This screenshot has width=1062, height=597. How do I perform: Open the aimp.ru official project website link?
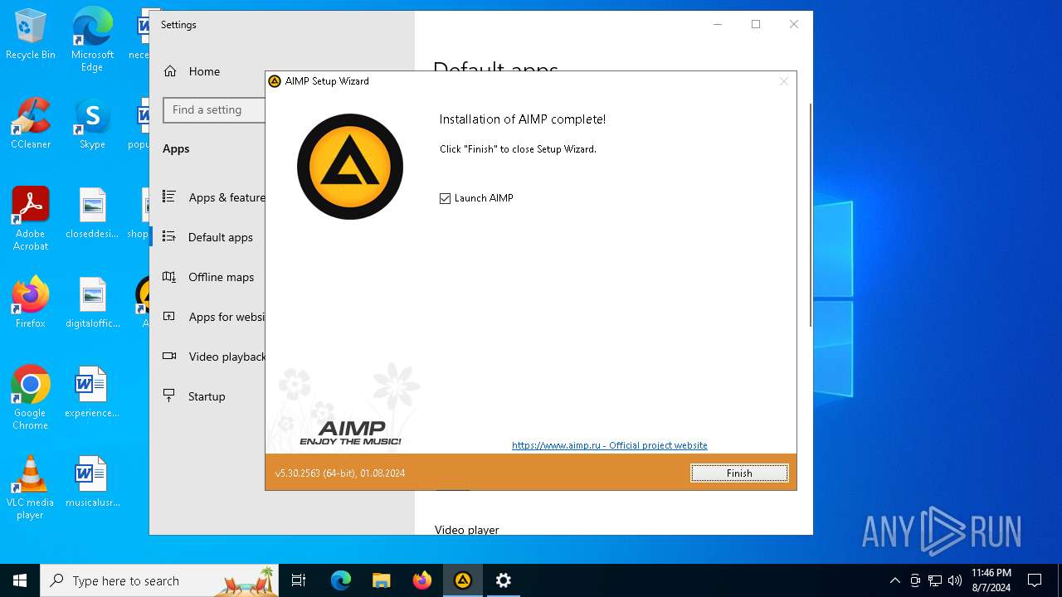pos(609,445)
